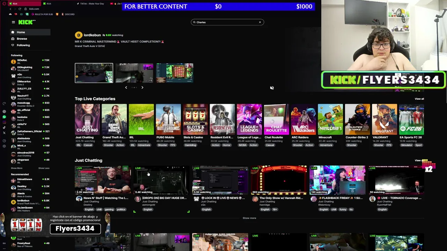Show next featured stream with right chevron
The width and height of the screenshot is (447, 251).
tap(142, 88)
